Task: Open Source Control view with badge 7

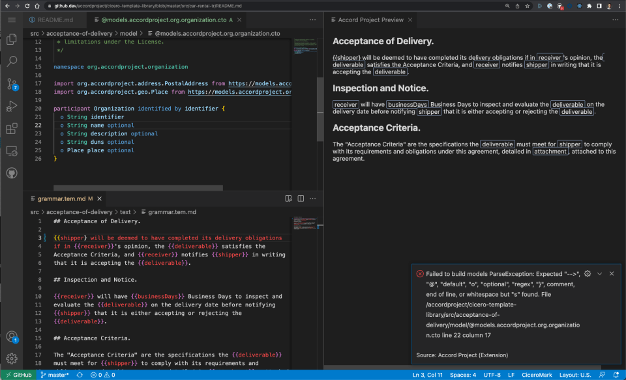Action: [12, 84]
